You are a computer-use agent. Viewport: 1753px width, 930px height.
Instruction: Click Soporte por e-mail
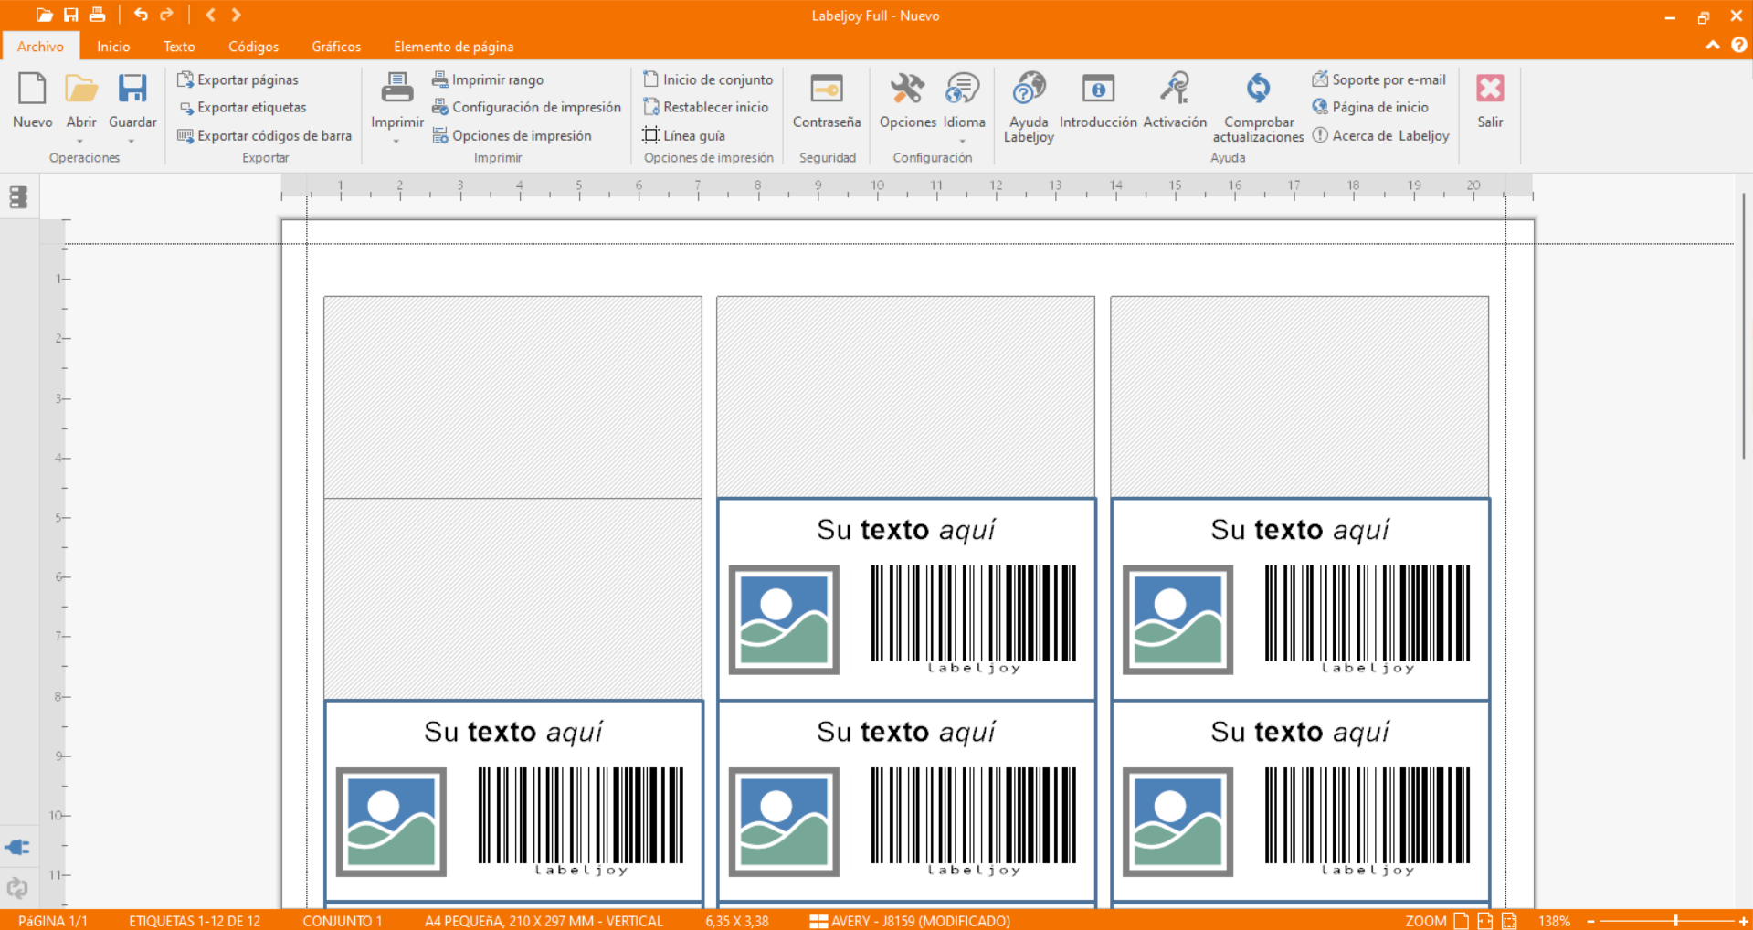pos(1379,79)
